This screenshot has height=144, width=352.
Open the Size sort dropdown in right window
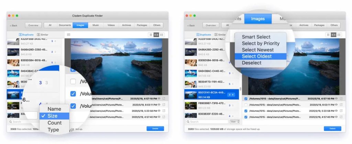pyautogui.click(x=234, y=121)
